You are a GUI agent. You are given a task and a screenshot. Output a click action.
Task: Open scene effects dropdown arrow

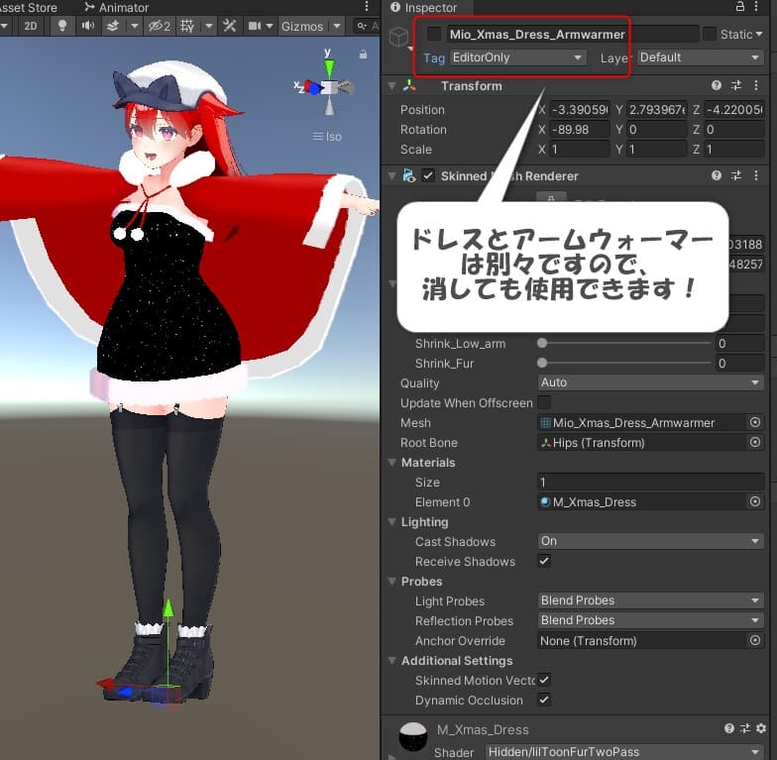(135, 26)
